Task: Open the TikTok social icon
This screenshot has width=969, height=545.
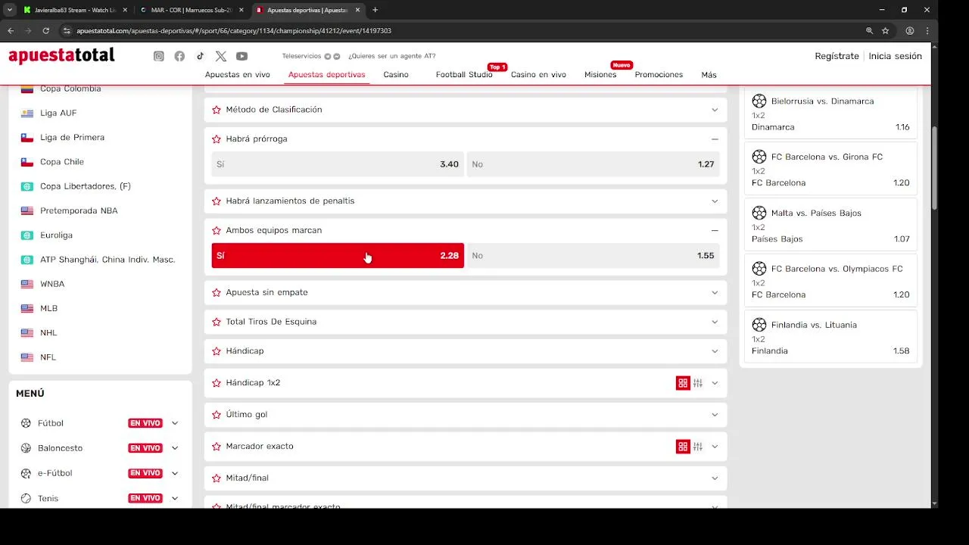Action: coord(200,56)
